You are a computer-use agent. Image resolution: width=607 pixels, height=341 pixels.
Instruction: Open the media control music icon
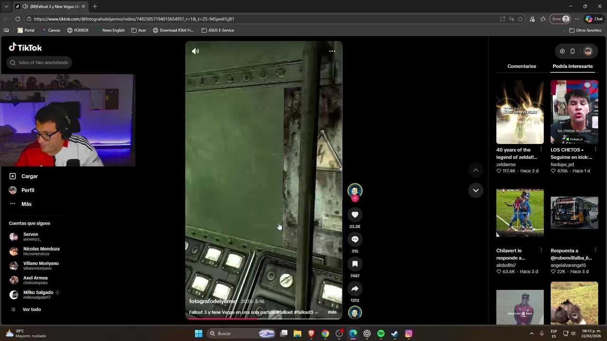[532, 19]
